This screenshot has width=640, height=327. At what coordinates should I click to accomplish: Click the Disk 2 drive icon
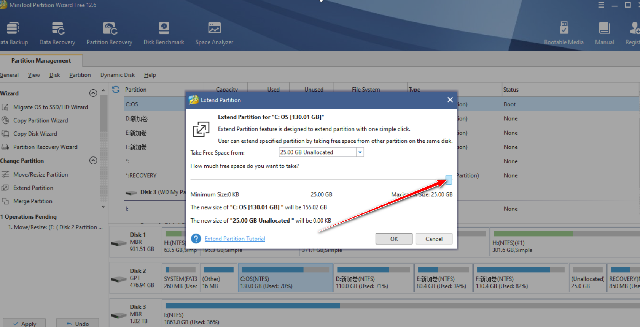(119, 279)
